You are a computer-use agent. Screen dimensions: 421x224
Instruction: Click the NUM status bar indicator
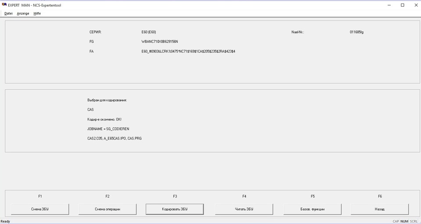click(404, 221)
